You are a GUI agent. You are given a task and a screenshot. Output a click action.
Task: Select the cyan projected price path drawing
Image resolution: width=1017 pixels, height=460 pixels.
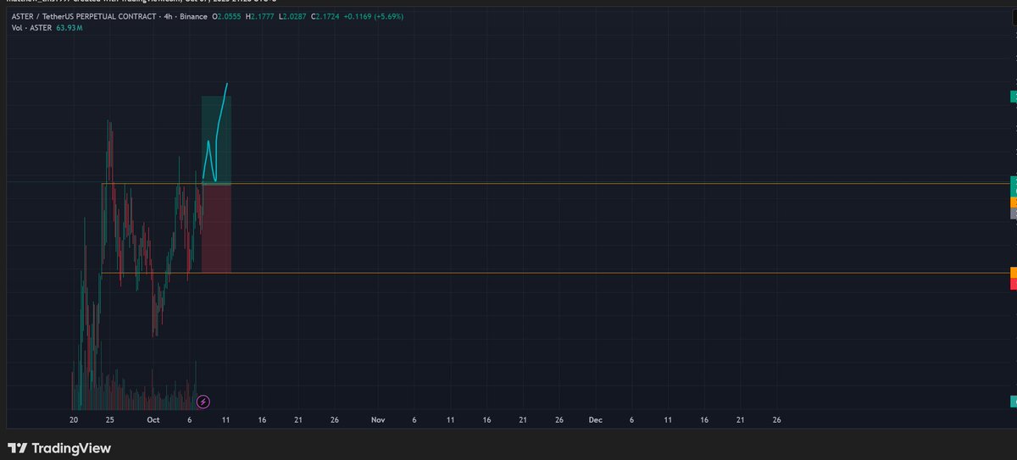pyautogui.click(x=215, y=132)
